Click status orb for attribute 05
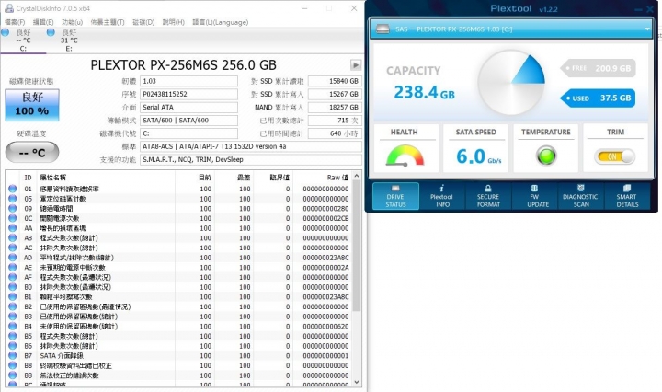662x392 pixels. [13, 199]
